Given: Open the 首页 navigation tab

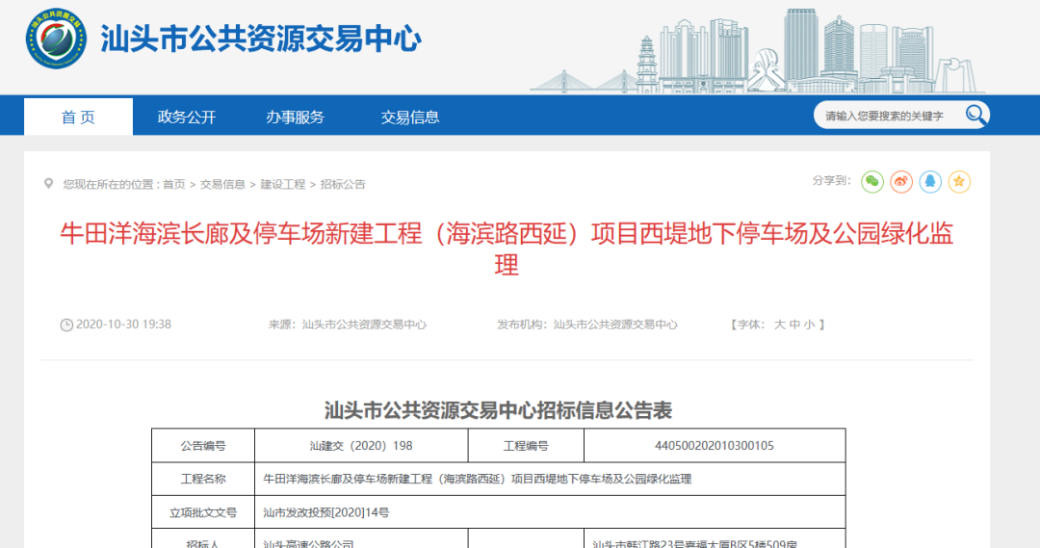Looking at the screenshot, I should 78,117.
